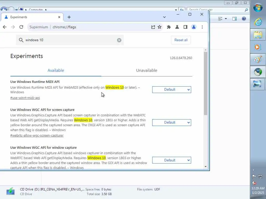Open the Experiments flask toolbar icon
266x199 pixels.
[177, 27]
